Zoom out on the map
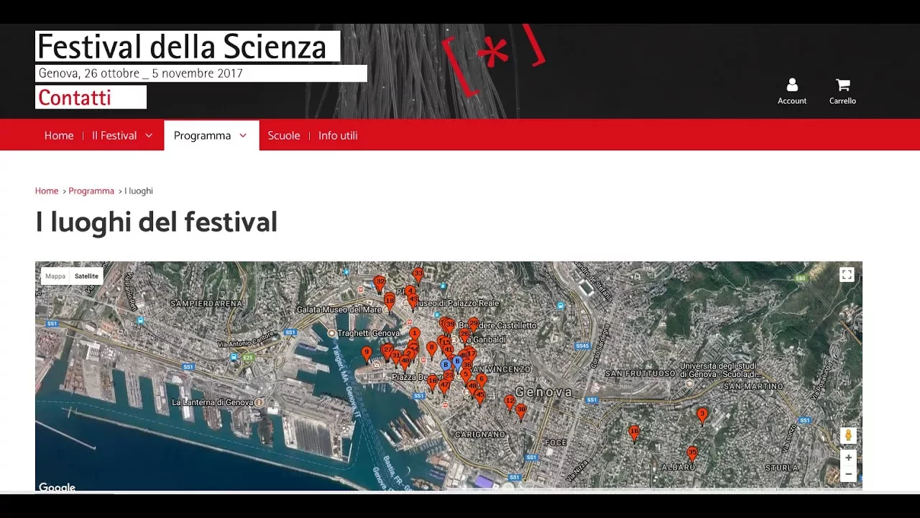Screen dimensions: 920x518 coord(848,474)
